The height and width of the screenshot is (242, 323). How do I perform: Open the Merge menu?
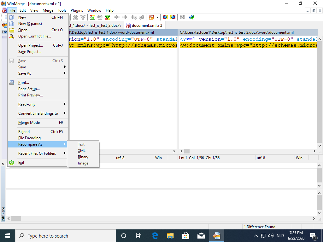pos(48,10)
